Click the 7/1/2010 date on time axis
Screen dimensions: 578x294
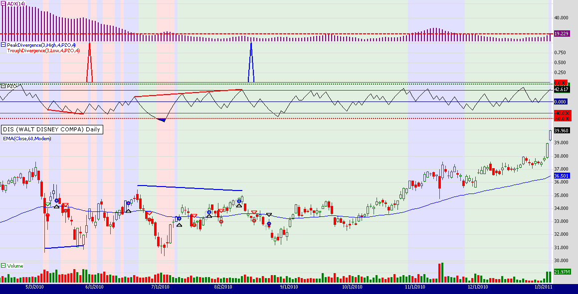[160, 287]
